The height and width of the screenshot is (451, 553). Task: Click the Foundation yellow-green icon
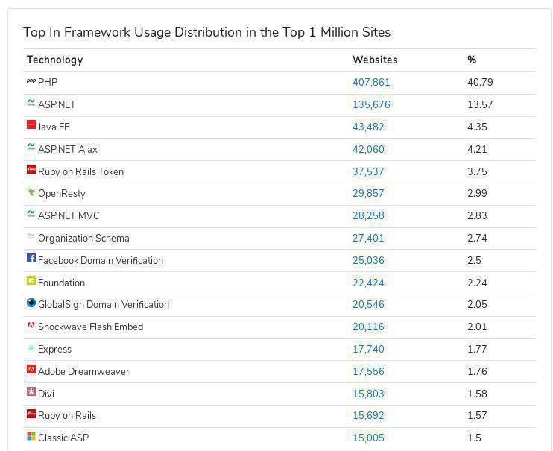tap(31, 280)
